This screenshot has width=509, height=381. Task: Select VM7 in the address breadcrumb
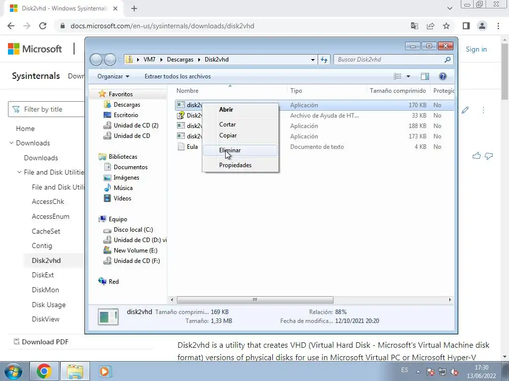click(149, 60)
